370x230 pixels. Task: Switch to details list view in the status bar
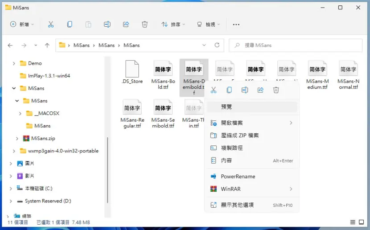click(x=353, y=222)
